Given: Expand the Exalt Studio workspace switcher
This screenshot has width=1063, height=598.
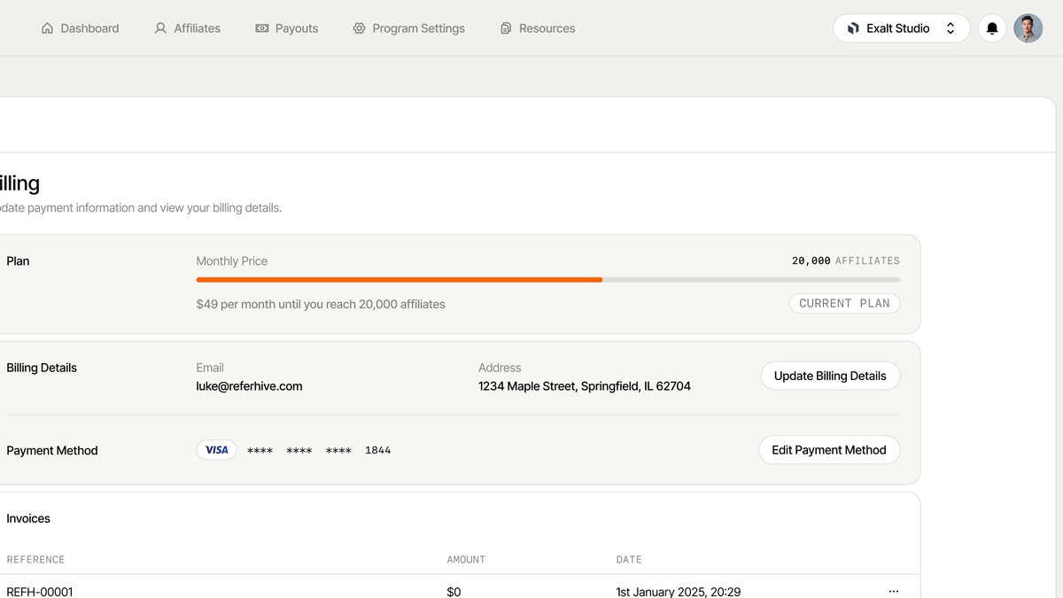Looking at the screenshot, I should tap(902, 28).
